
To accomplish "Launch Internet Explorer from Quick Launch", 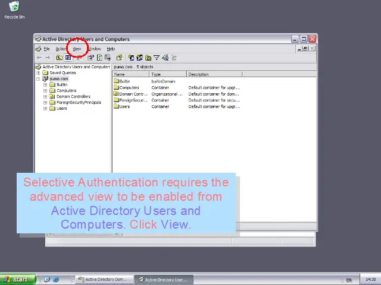I will pyautogui.click(x=56, y=280).
